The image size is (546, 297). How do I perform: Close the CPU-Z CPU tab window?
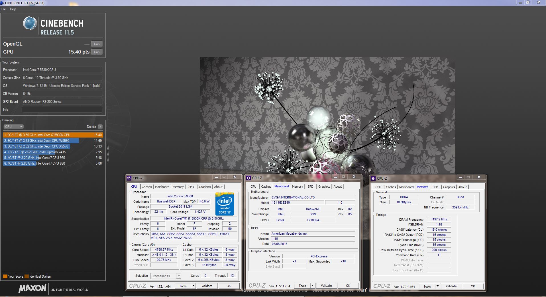pos(235,177)
